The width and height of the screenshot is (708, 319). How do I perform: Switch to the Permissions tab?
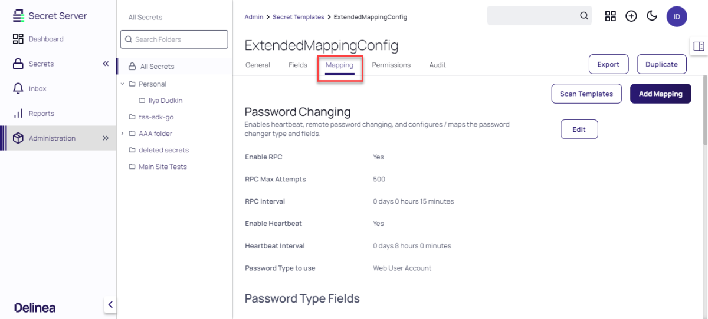(391, 65)
